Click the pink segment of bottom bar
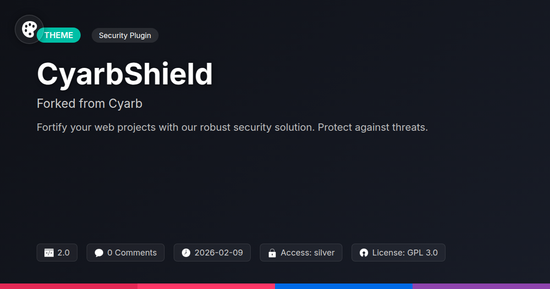The image size is (550, 289). click(x=206, y=286)
